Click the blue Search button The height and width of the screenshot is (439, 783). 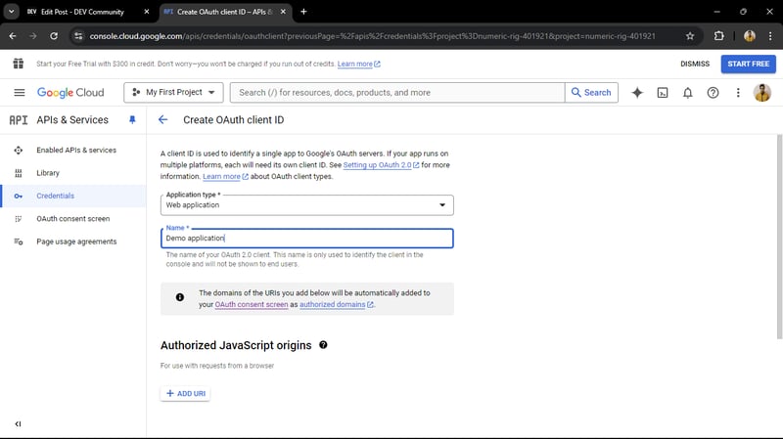pos(591,92)
